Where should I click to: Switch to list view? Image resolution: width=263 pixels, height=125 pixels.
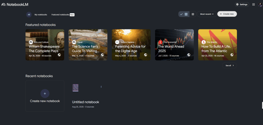pos(193,14)
